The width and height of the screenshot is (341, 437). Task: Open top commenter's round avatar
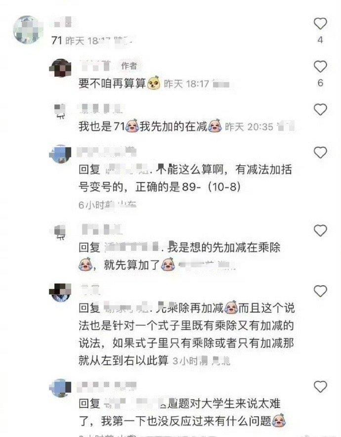click(27, 30)
